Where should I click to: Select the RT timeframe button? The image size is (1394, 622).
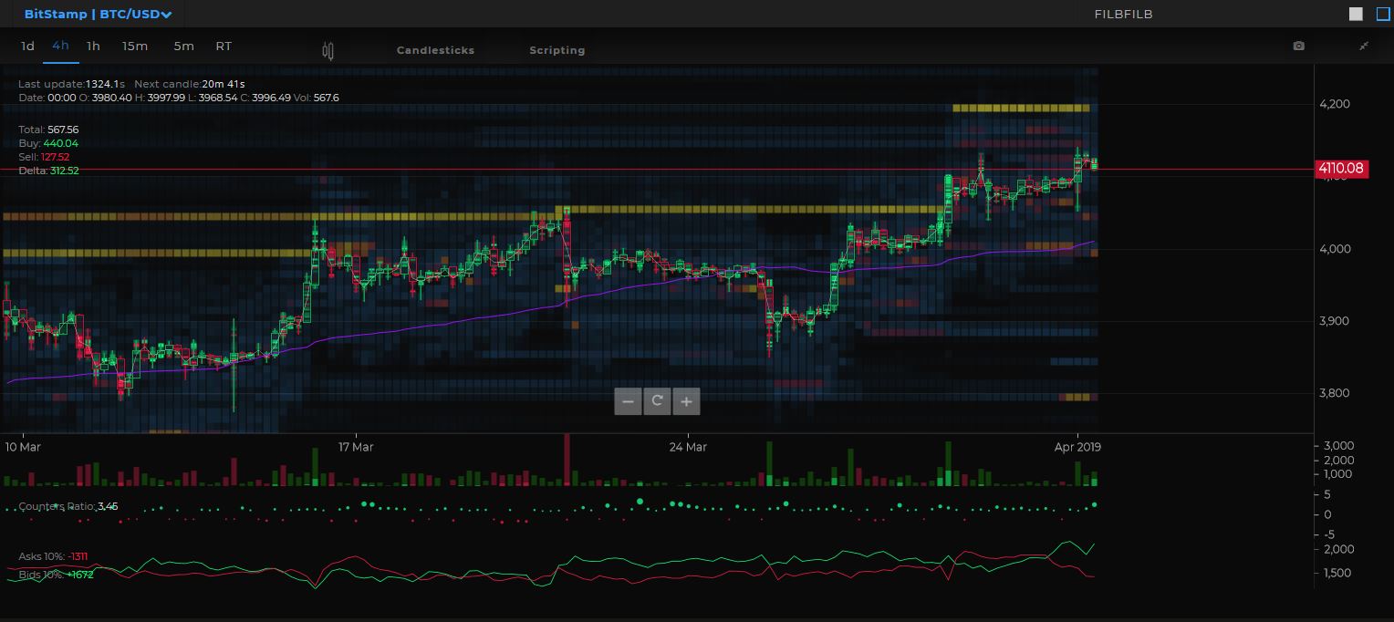click(224, 46)
